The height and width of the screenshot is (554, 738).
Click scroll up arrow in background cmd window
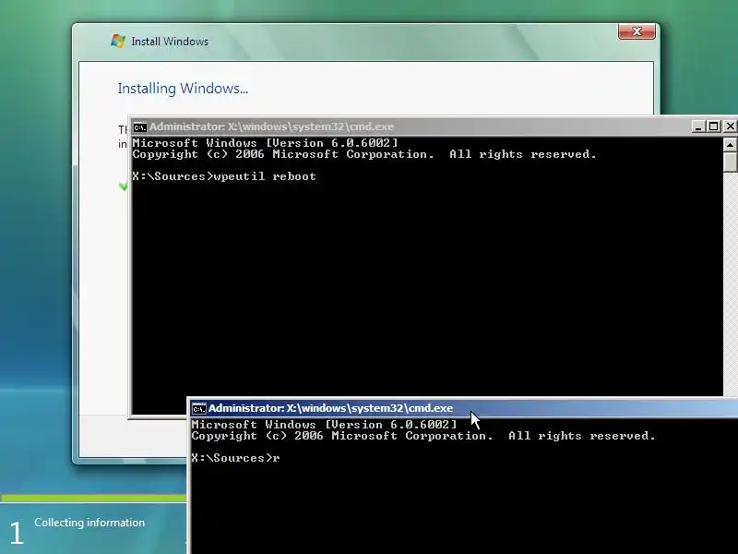(730, 145)
